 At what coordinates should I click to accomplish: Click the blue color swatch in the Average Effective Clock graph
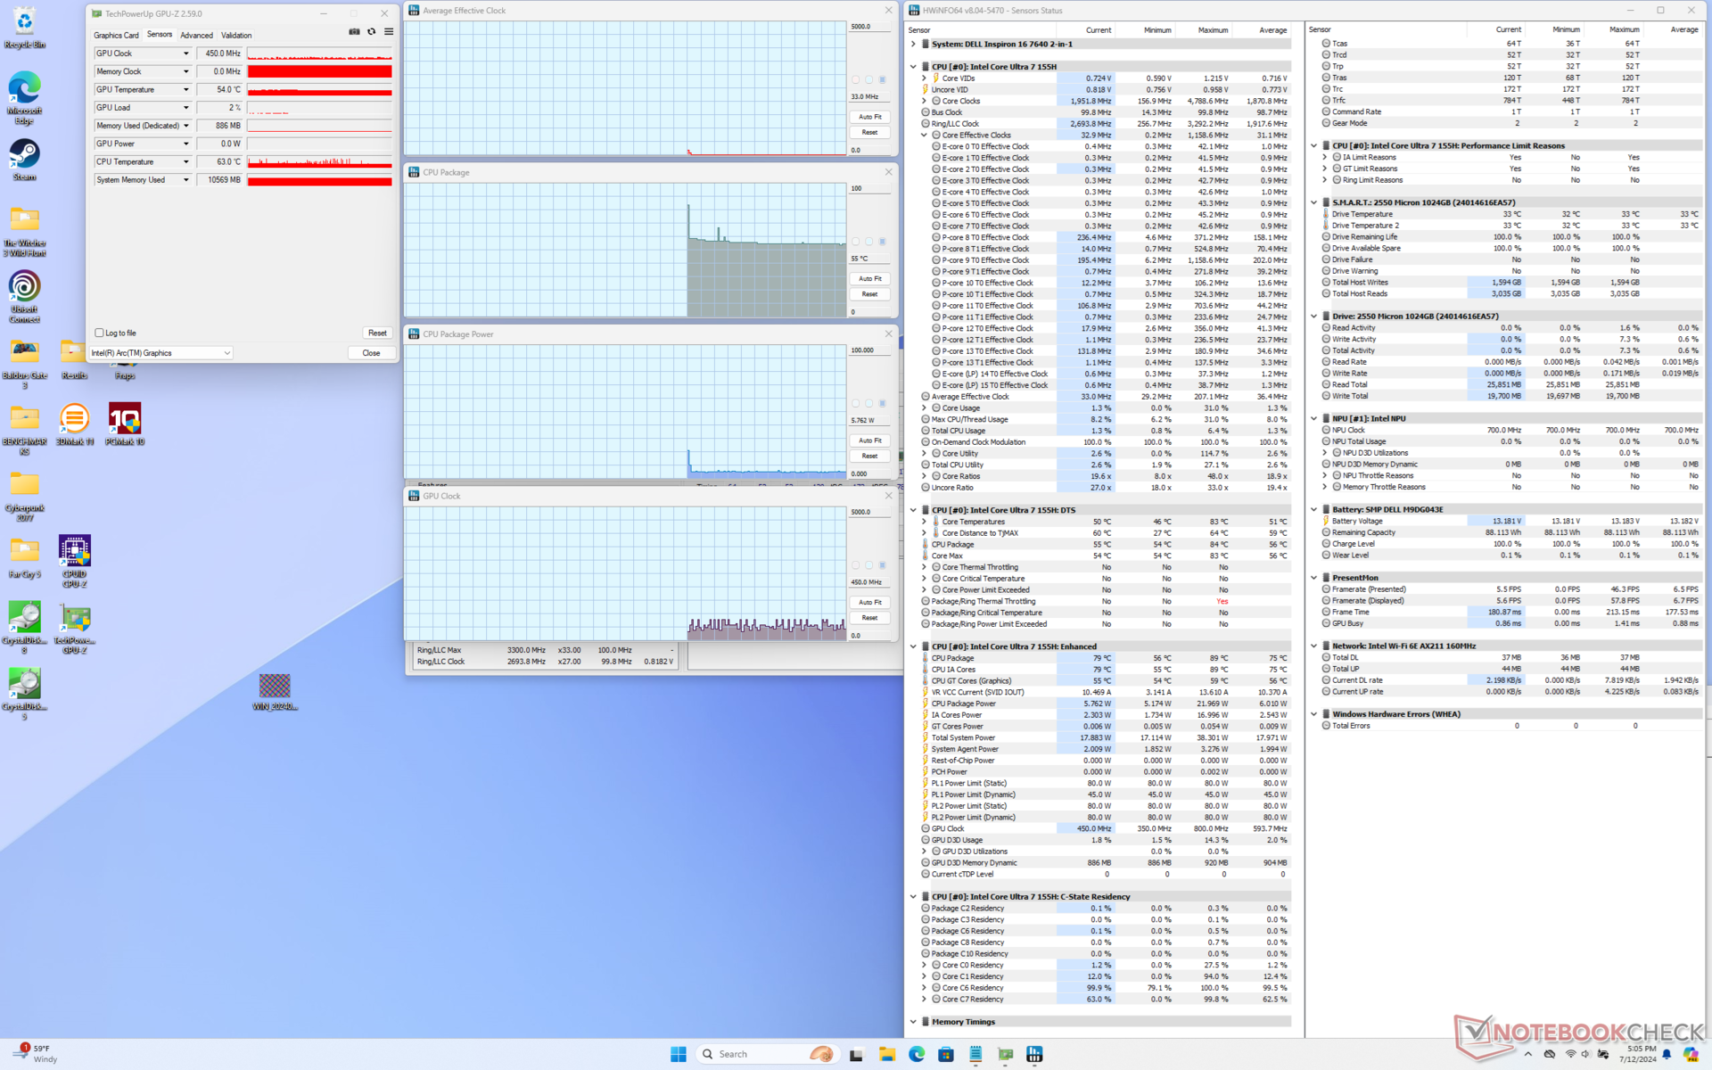(883, 79)
